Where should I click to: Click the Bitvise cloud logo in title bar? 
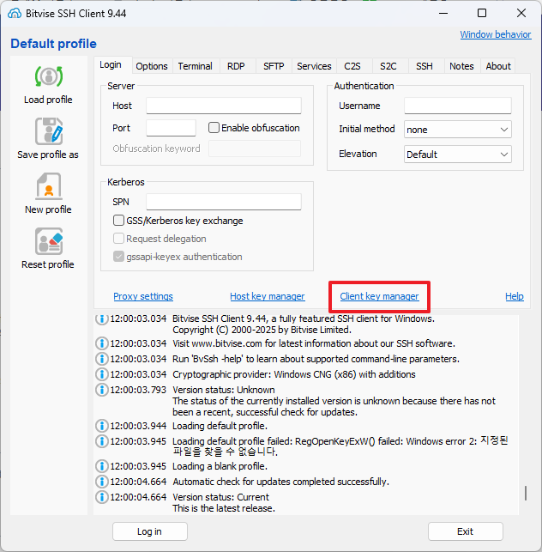coord(15,14)
